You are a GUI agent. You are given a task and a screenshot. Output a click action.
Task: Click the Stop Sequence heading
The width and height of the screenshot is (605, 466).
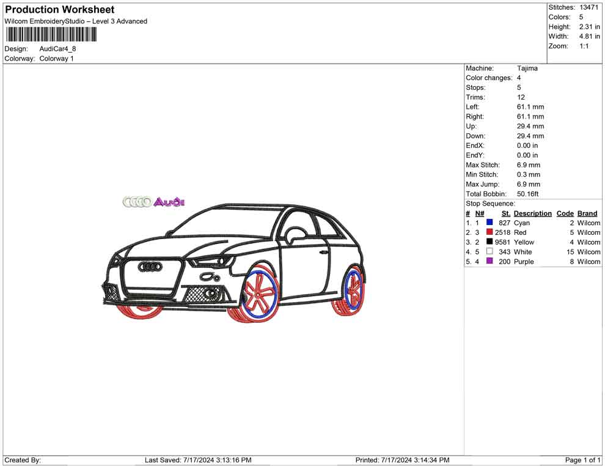[x=490, y=204]
